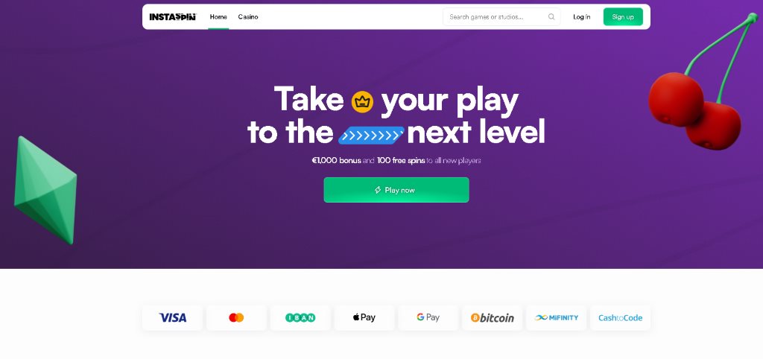Click the MiFinity payment logo
This screenshot has width=763, height=359.
pyautogui.click(x=556, y=317)
